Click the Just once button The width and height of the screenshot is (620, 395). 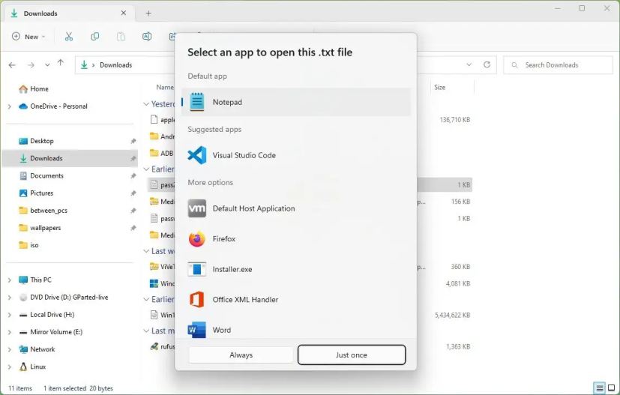pyautogui.click(x=352, y=355)
